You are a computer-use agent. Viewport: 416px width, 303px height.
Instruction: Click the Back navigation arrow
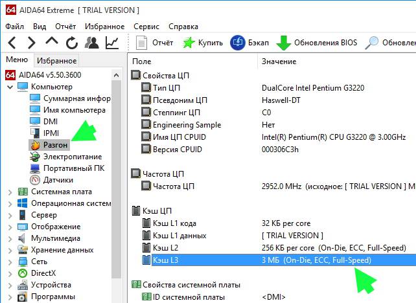coord(12,43)
